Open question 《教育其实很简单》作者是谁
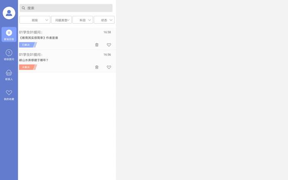Viewport: 288px width, 180px height. [39, 38]
